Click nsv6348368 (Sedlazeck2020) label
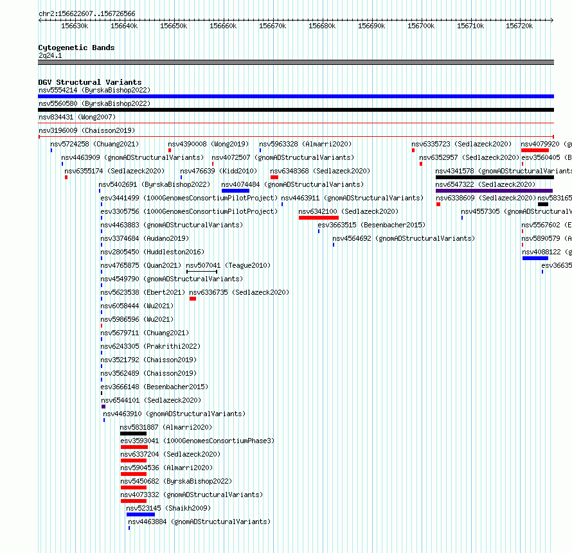572x553 pixels. 320,171
